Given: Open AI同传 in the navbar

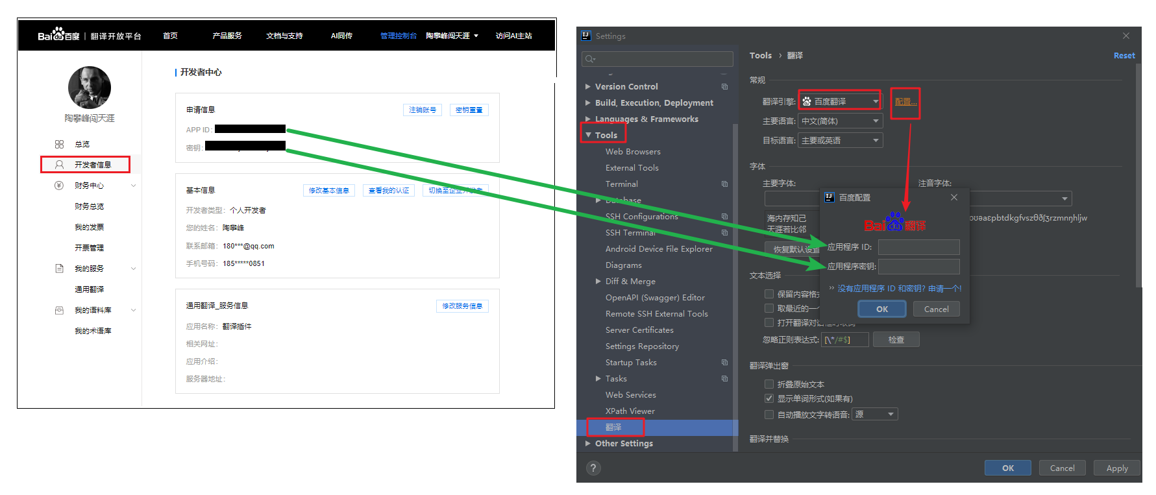Looking at the screenshot, I should pos(341,36).
